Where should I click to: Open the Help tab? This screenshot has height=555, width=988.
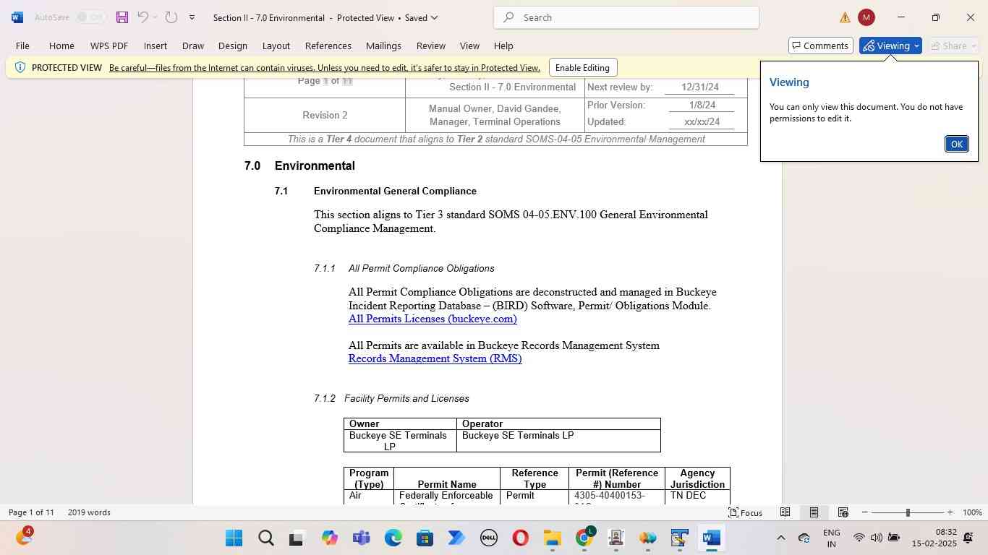coord(503,46)
